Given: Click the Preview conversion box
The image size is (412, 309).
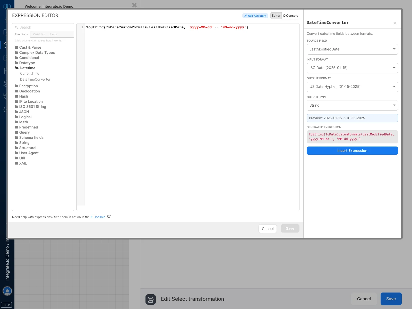Looking at the screenshot, I should coord(352,118).
